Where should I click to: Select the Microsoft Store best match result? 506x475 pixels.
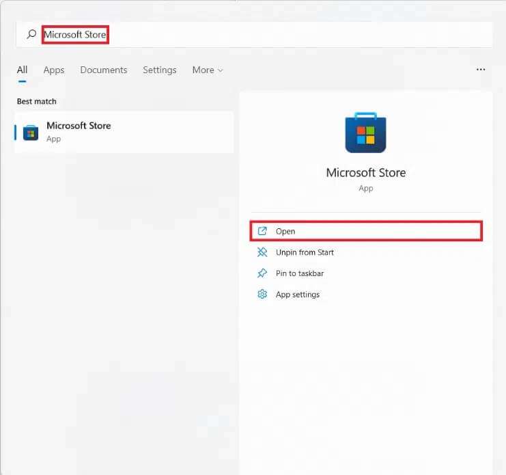[x=124, y=132]
